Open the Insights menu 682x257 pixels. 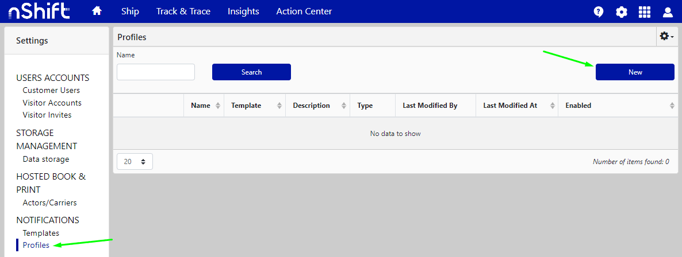coord(243,11)
